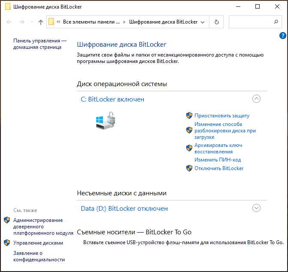288x272 pixels.
Task: Maximize the BitLocker window
Action: coord(258,6)
